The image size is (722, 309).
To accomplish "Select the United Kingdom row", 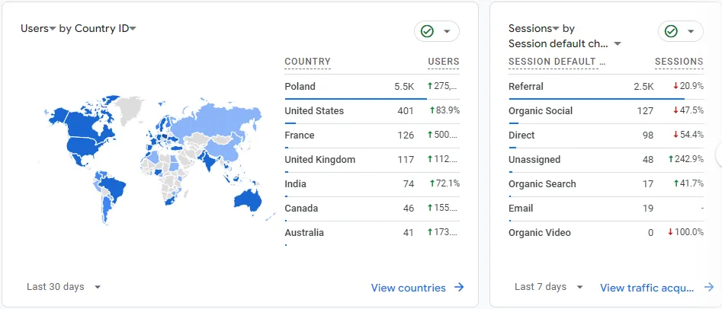I will (x=372, y=160).
